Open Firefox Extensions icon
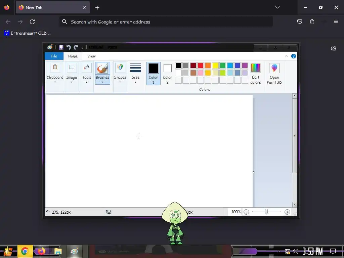This screenshot has width=344, height=258. 312,21
